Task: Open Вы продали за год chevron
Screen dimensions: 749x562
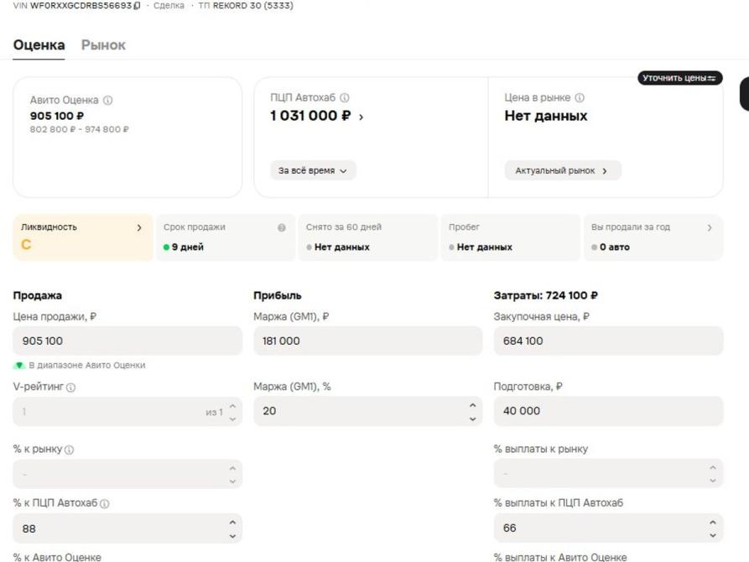Action: click(710, 227)
